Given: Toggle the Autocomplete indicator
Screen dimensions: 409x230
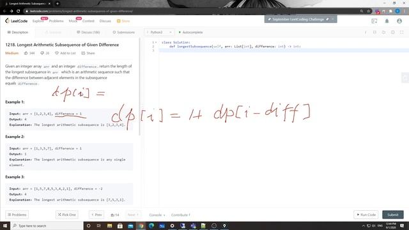Looking at the screenshot, I should click(x=190, y=33).
